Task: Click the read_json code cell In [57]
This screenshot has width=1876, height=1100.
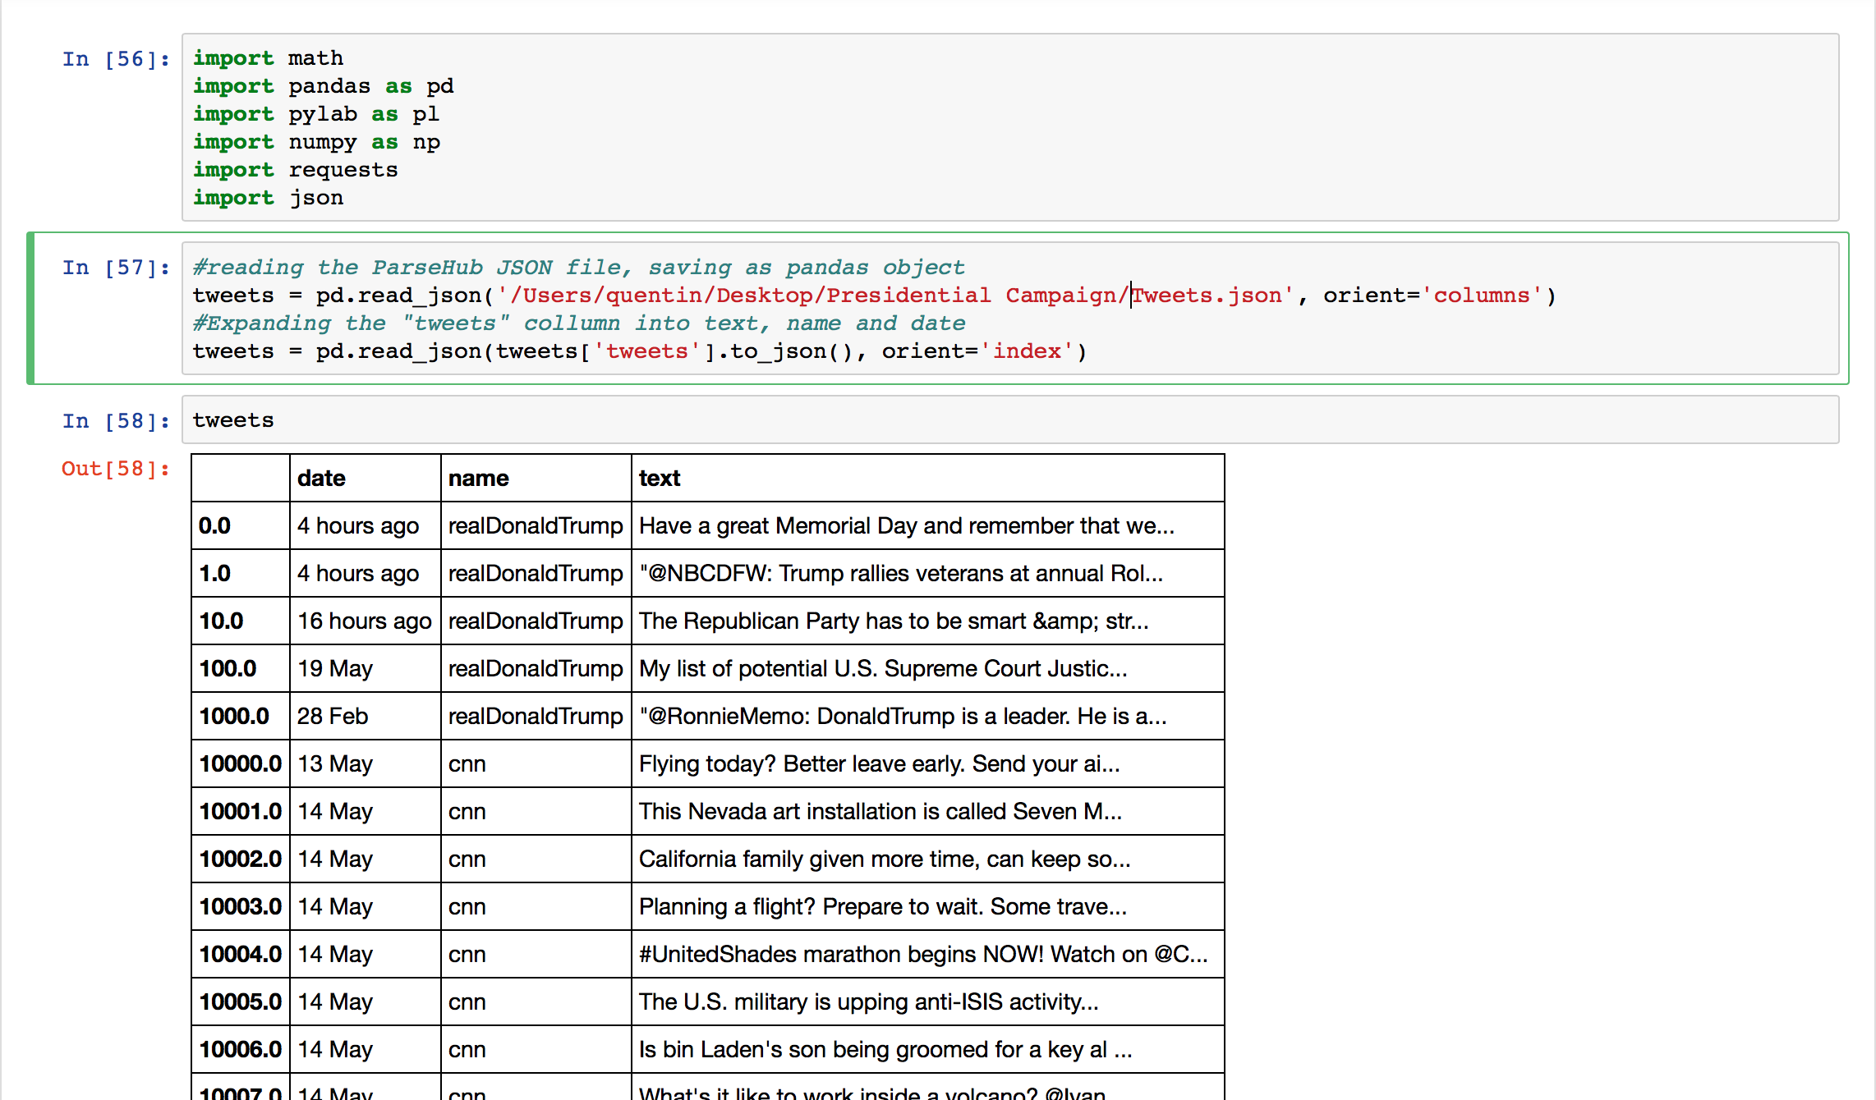Action: tap(1010, 309)
